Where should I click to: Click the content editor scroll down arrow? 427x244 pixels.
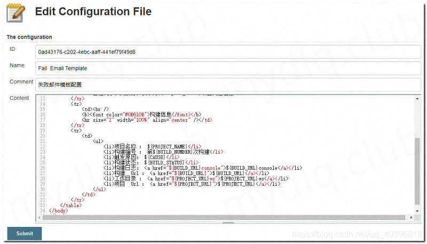pyautogui.click(x=417, y=211)
